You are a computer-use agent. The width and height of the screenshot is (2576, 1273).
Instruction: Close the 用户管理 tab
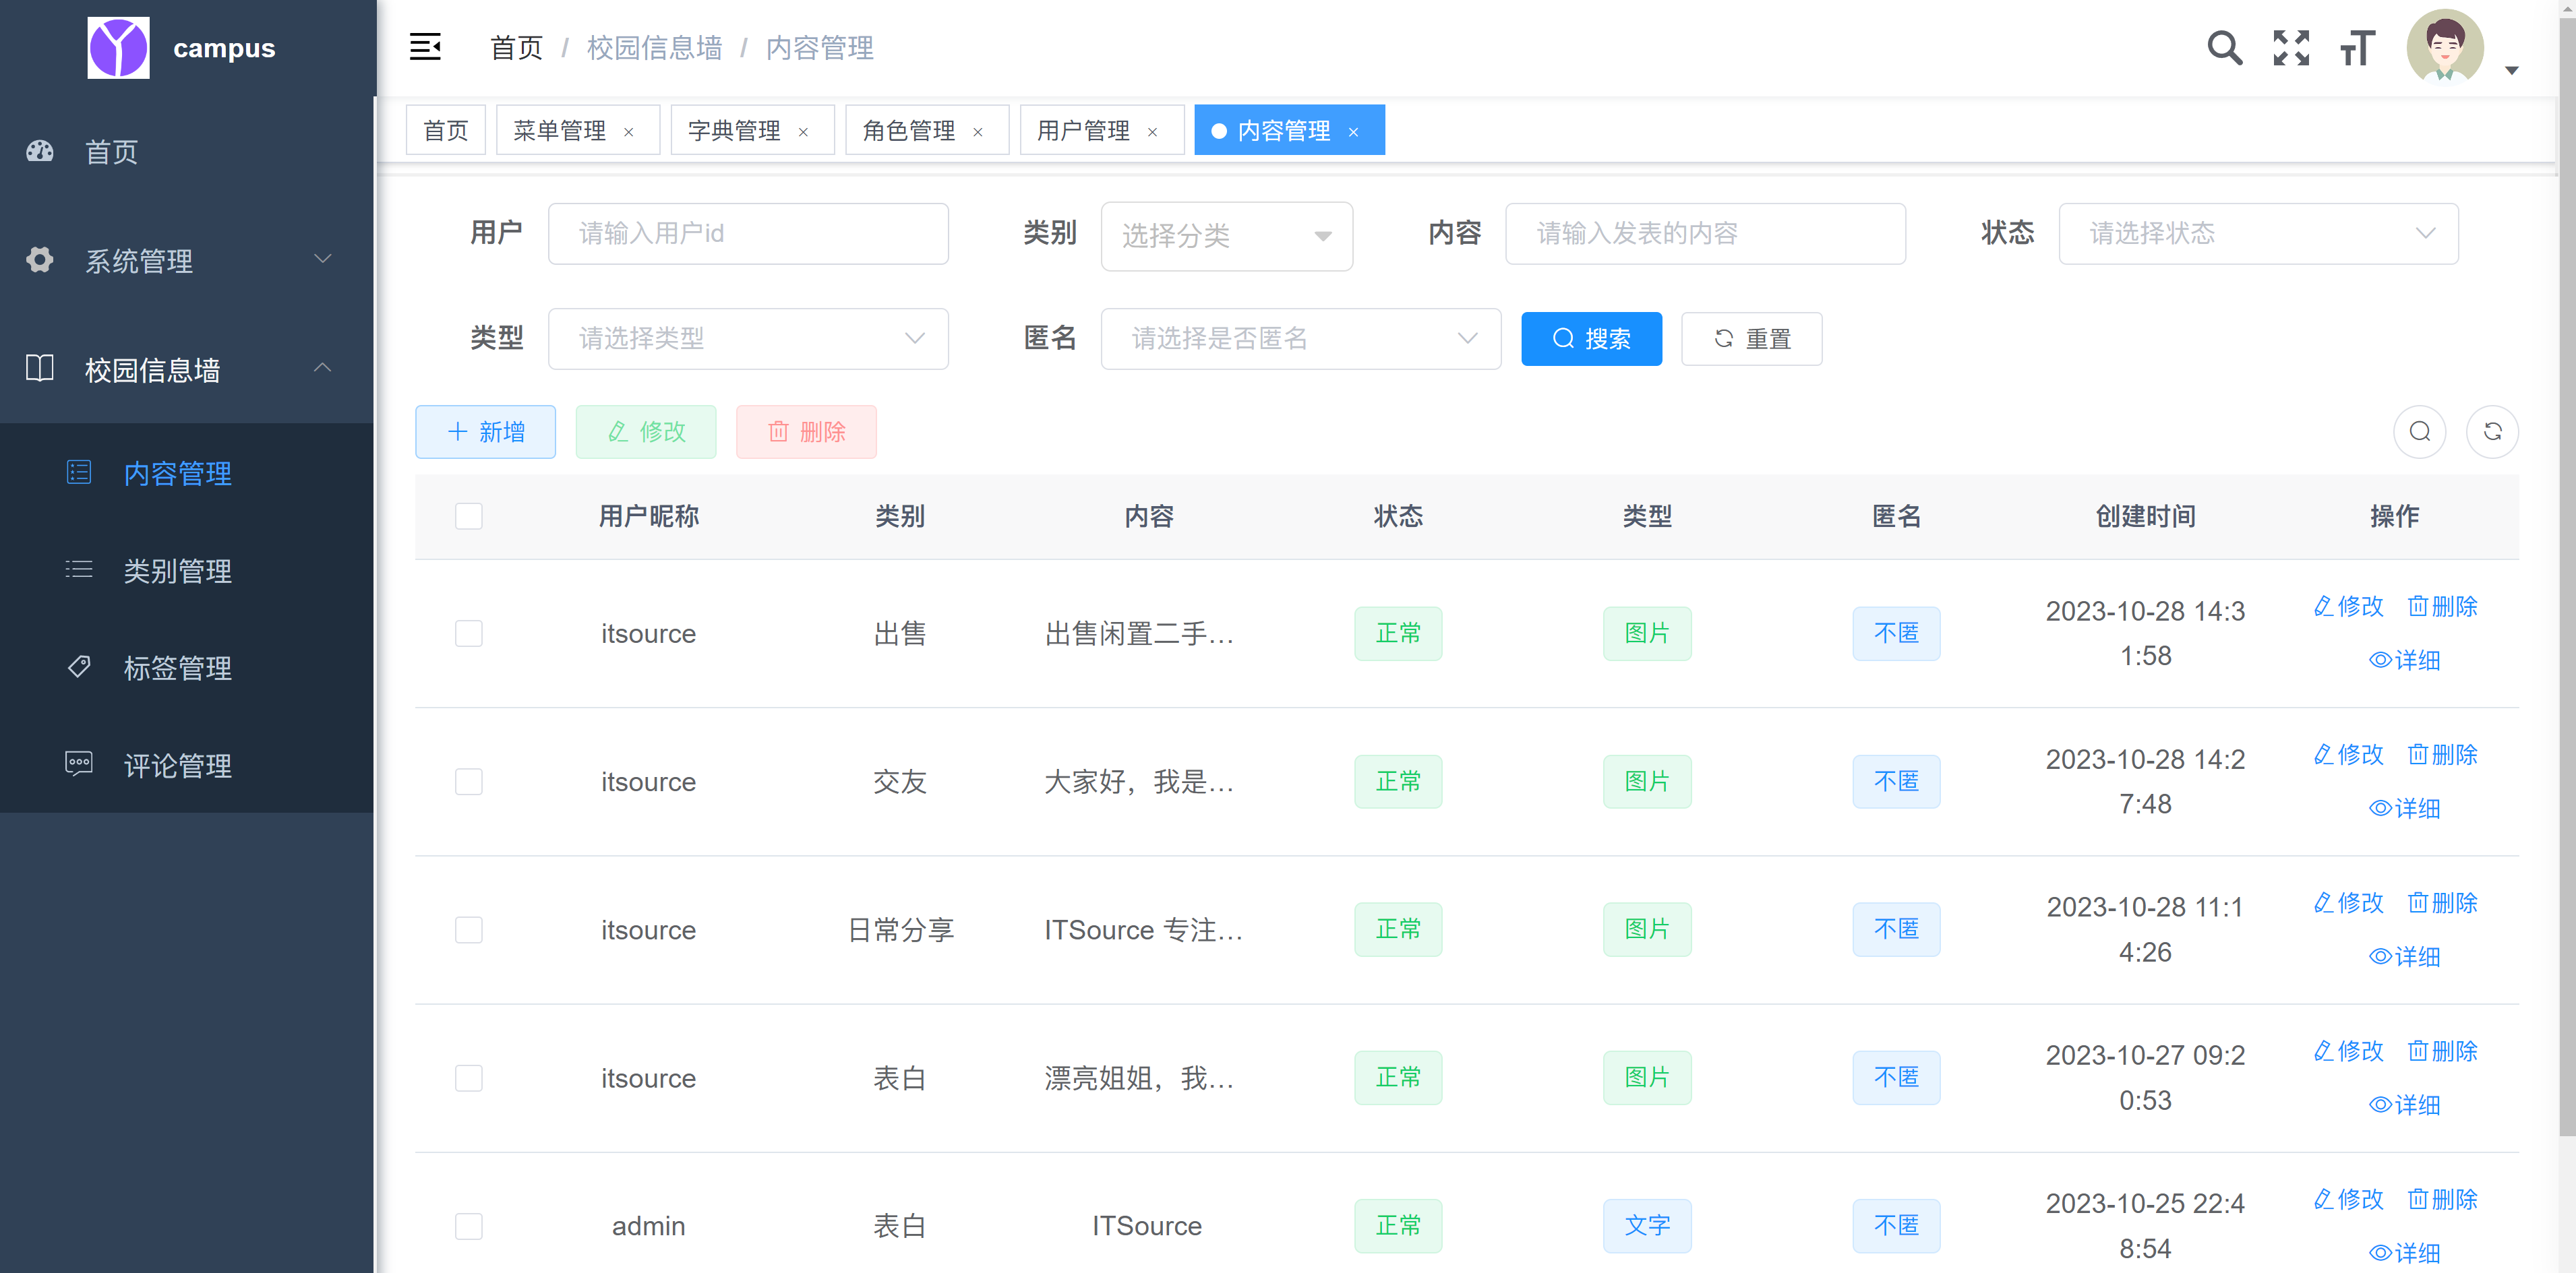tap(1152, 132)
